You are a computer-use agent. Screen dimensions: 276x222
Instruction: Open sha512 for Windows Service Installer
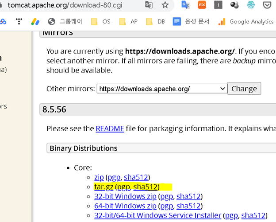[x=253, y=215]
